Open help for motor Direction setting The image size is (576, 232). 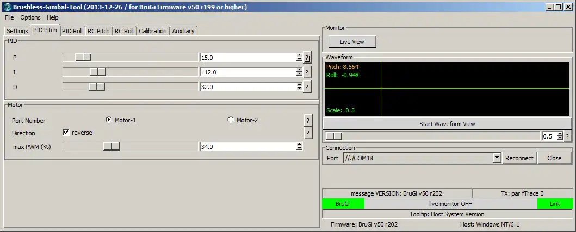[308, 133]
